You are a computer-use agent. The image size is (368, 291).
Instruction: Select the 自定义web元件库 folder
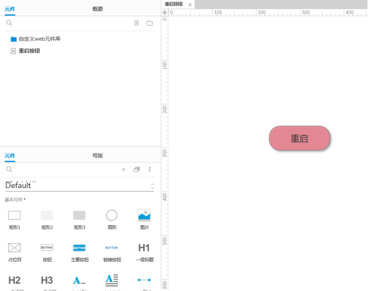[x=36, y=39]
